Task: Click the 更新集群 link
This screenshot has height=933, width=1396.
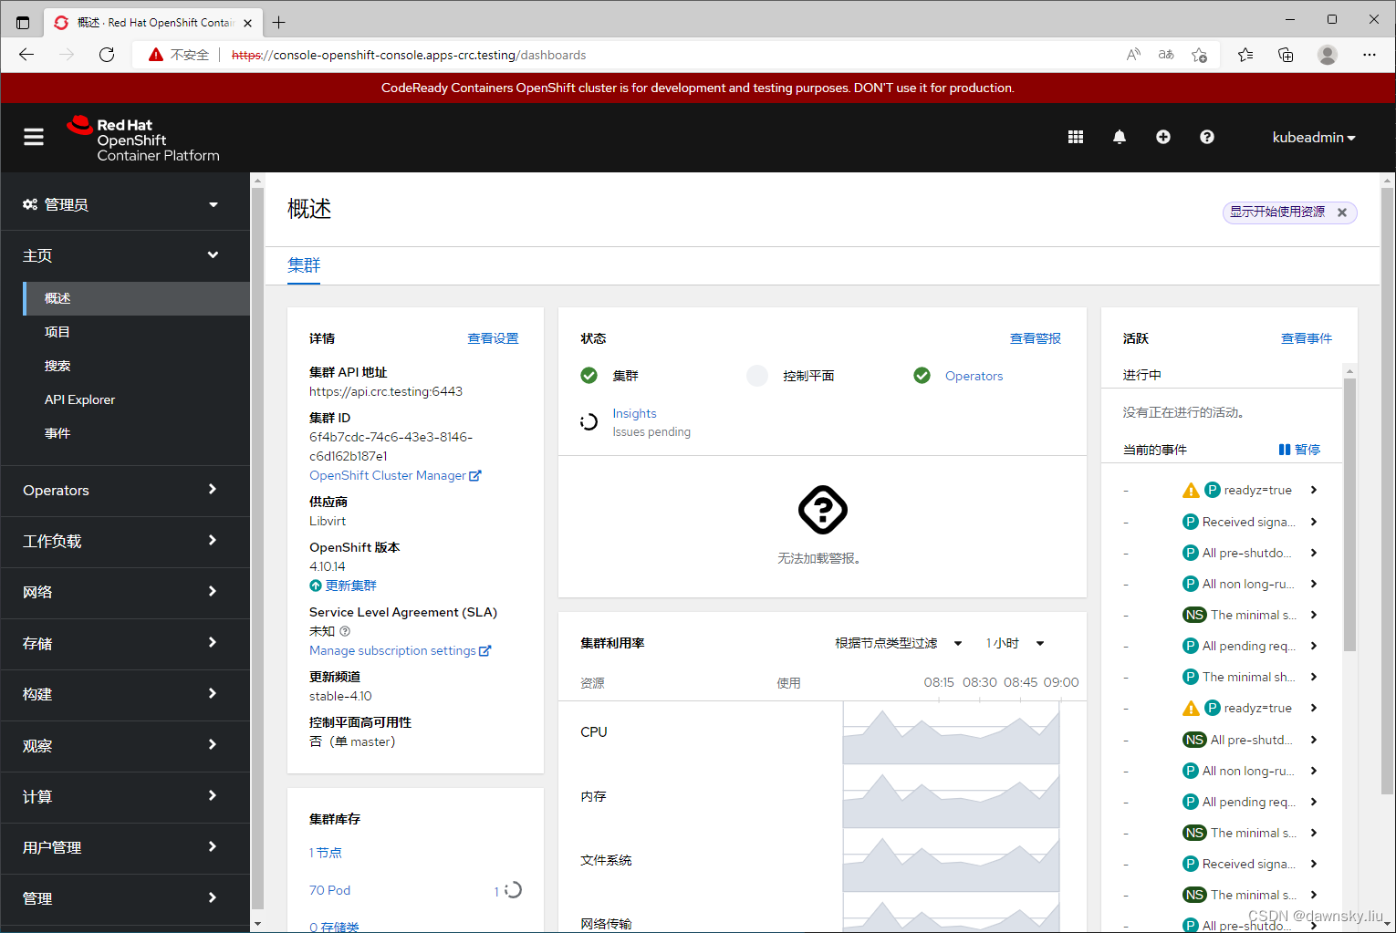Action: click(x=350, y=585)
